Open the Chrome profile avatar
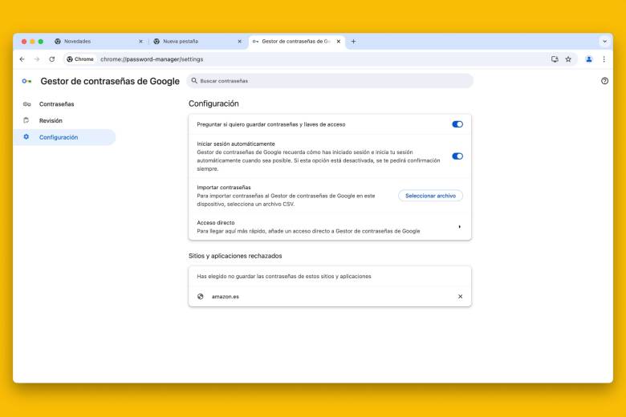The width and height of the screenshot is (626, 417). tap(589, 59)
